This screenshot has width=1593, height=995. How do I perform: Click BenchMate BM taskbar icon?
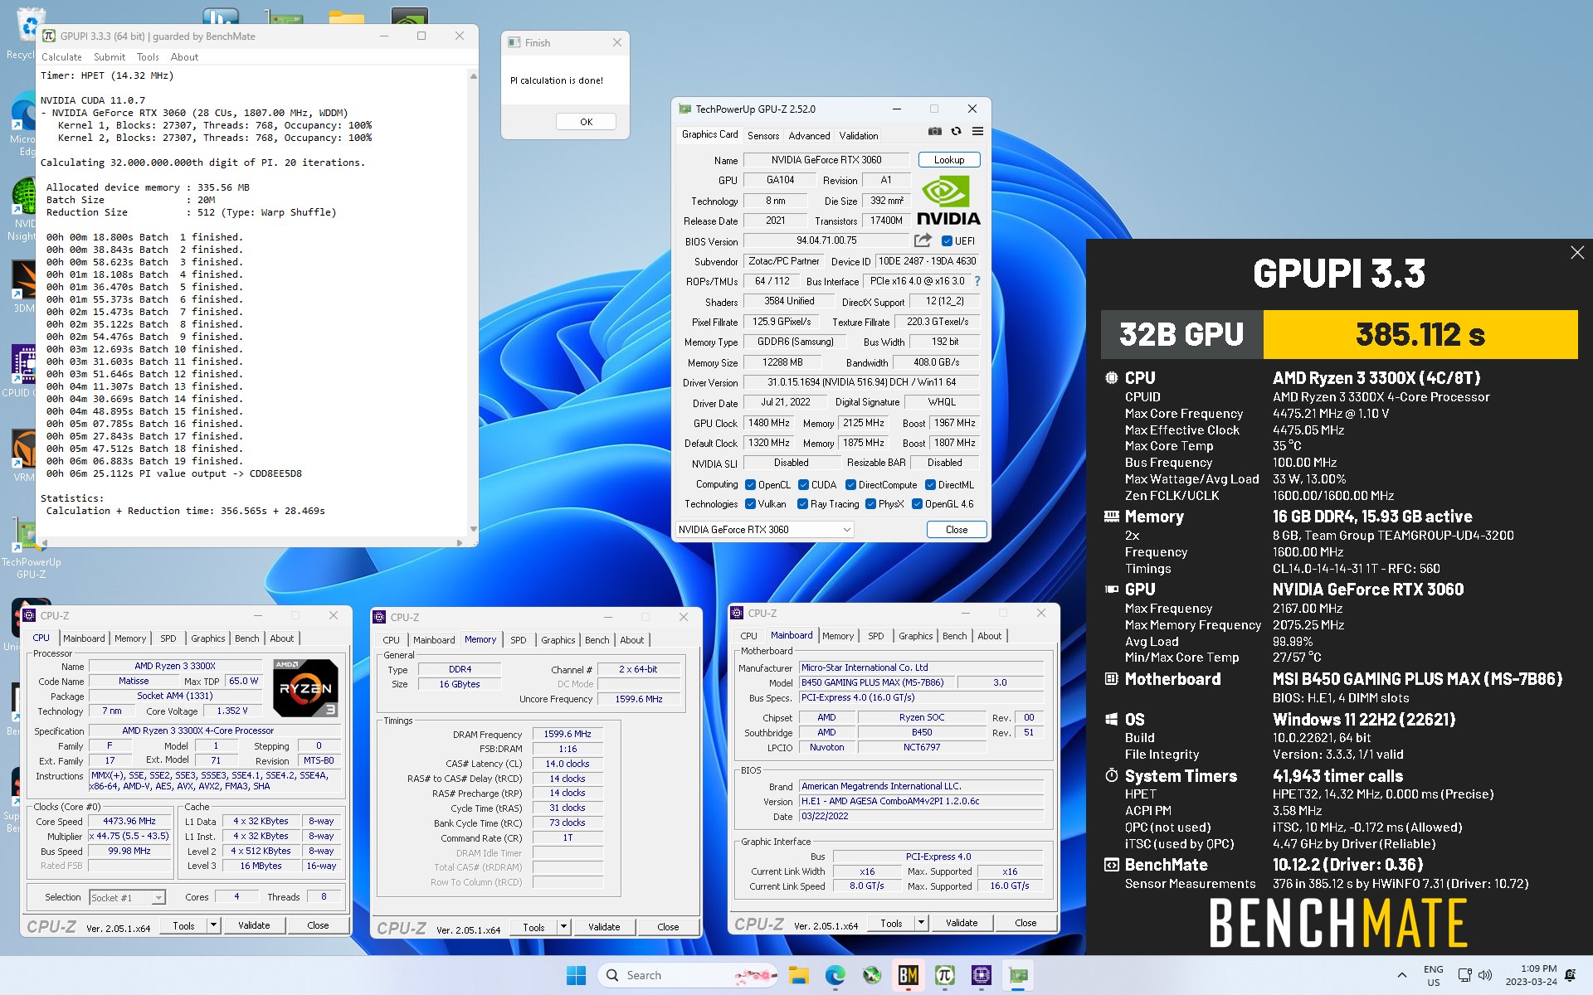(908, 975)
